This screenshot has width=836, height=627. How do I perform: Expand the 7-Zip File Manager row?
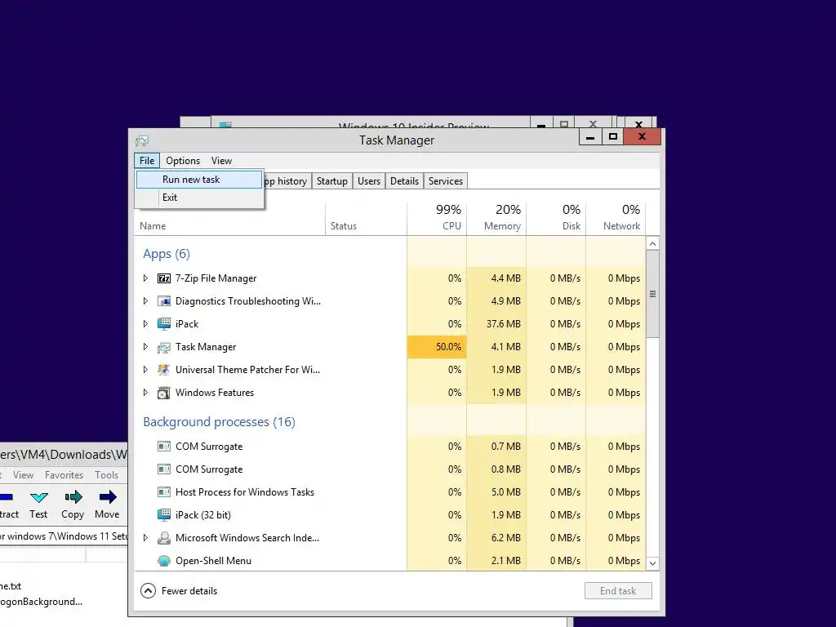pyautogui.click(x=145, y=278)
